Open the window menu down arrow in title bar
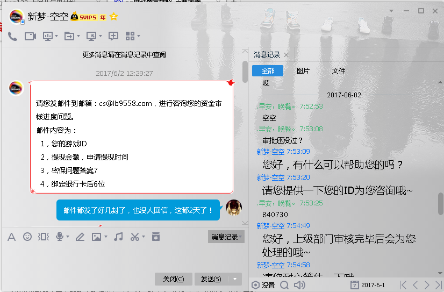Viewport: 444px width, 292px height. click(x=391, y=11)
